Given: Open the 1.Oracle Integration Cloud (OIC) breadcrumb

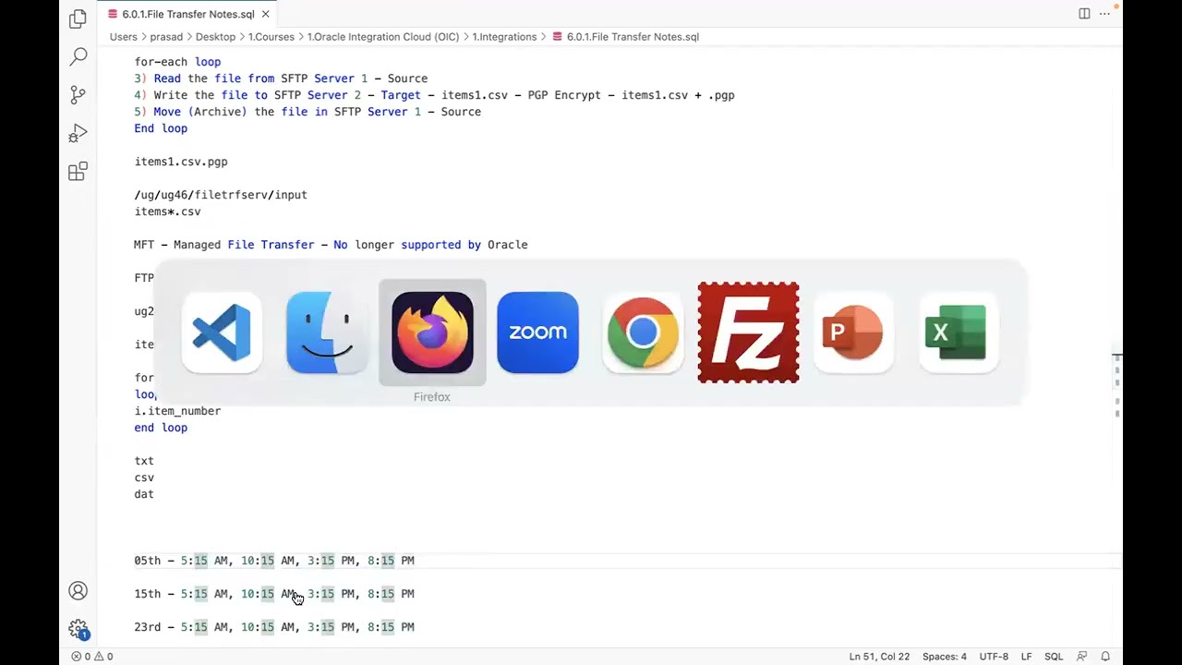Looking at the screenshot, I should click(383, 37).
